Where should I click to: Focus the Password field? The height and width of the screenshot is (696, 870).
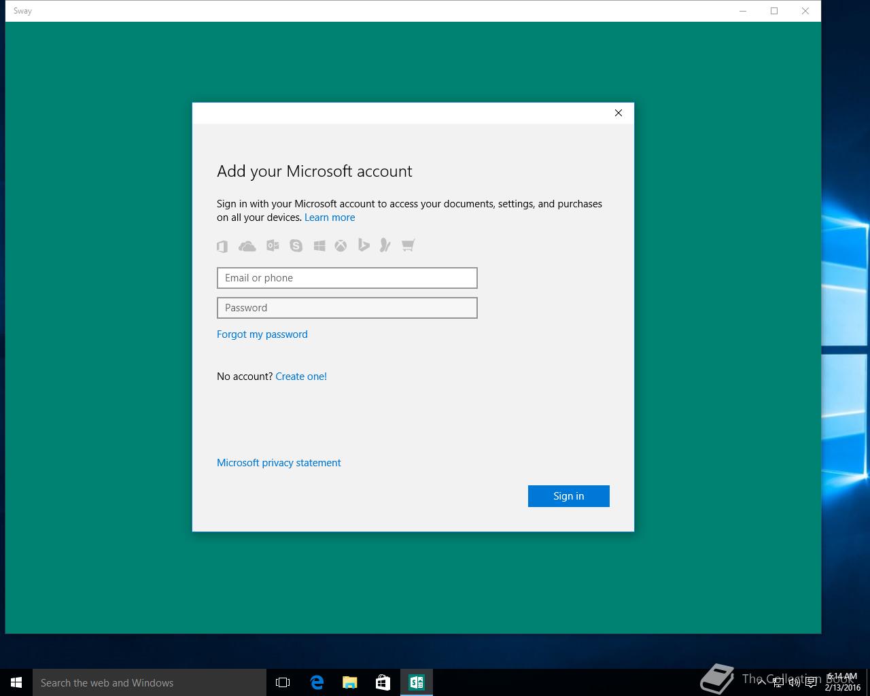(347, 308)
